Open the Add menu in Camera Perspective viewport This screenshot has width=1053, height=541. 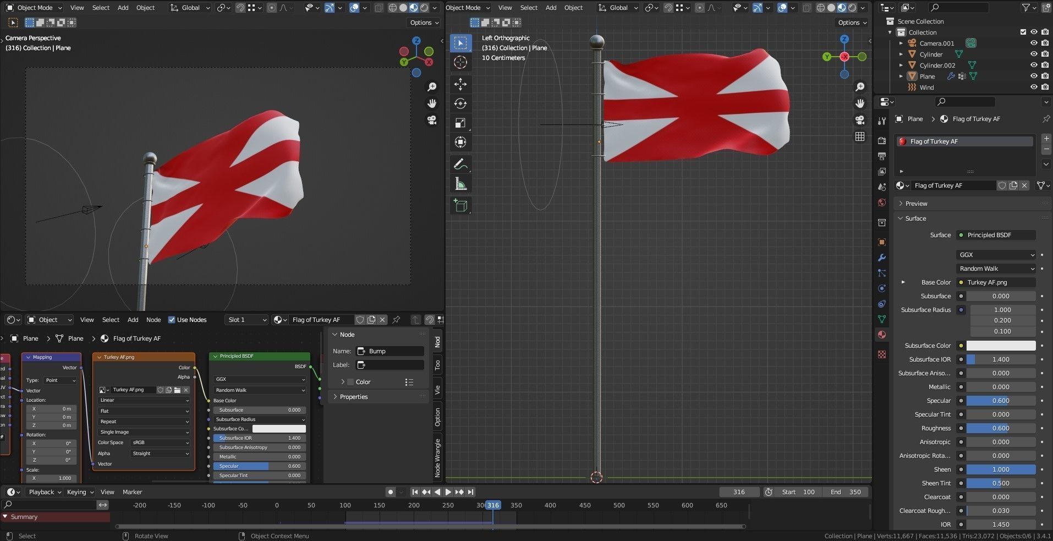tap(123, 8)
